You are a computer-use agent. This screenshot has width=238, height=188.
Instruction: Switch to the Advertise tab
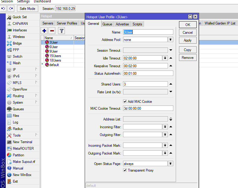click(122, 24)
